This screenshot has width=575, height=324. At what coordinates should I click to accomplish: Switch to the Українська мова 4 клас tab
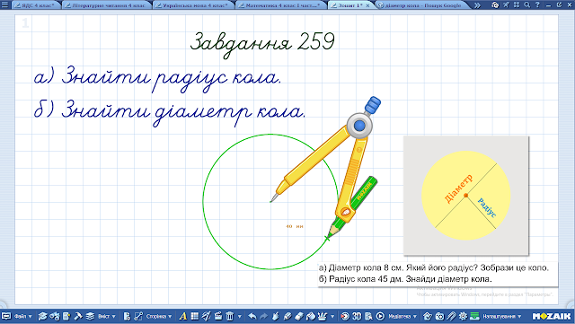[193, 5]
